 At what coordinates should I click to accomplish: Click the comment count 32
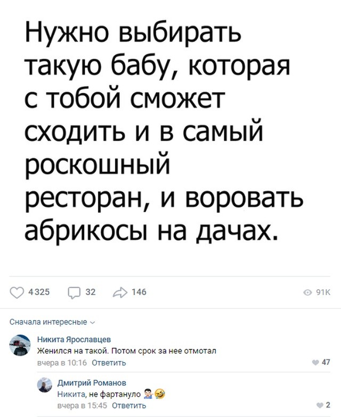coord(91,292)
